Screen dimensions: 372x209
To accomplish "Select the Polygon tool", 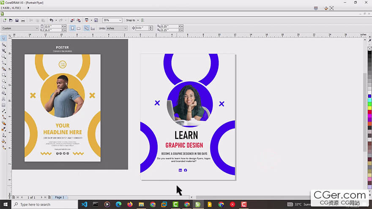I will [3, 87].
